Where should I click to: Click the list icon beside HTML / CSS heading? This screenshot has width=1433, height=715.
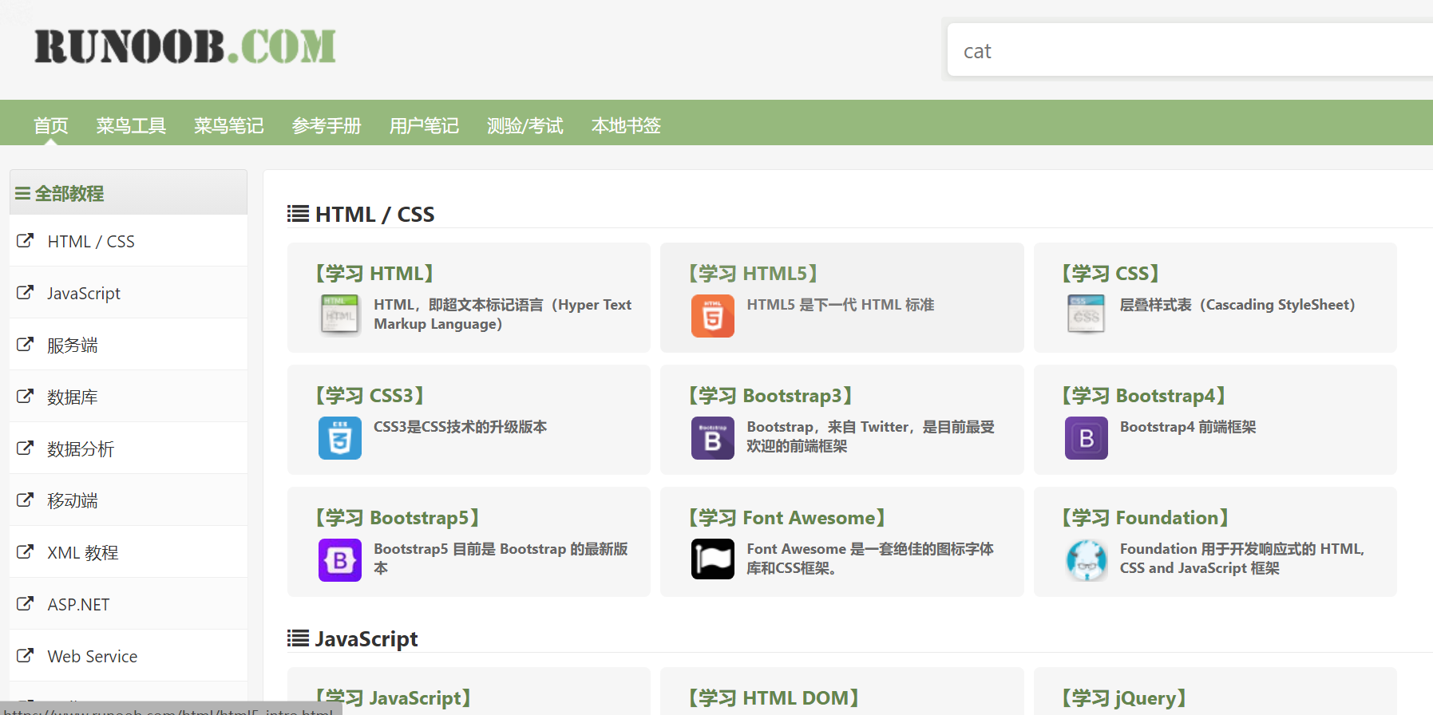pyautogui.click(x=298, y=214)
